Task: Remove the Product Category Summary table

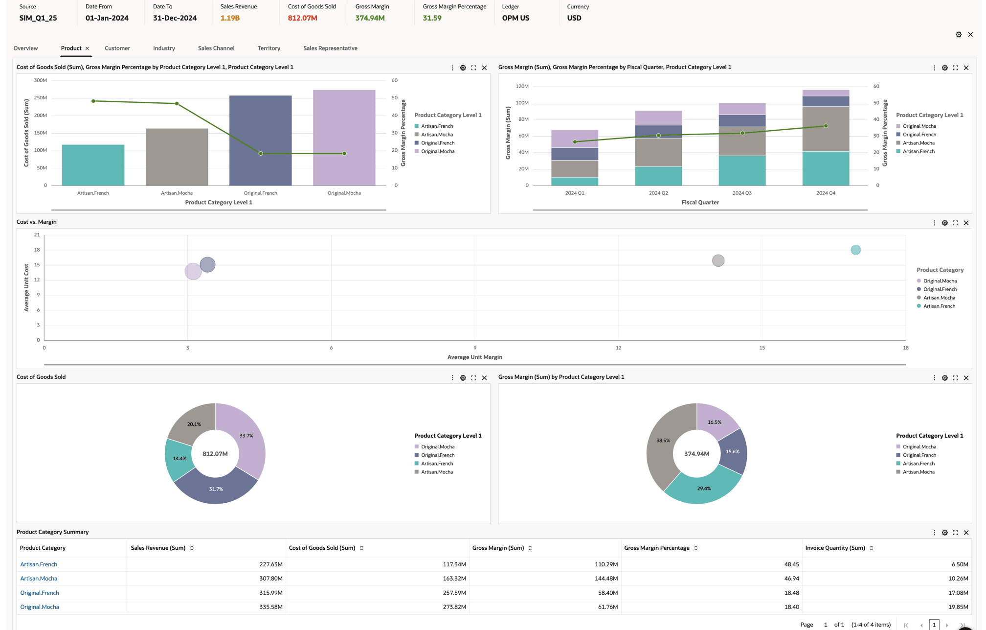Action: (966, 533)
